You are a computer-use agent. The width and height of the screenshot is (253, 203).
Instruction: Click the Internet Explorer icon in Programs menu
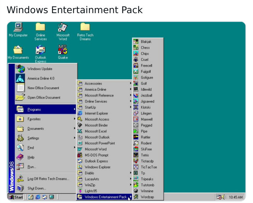80,113
